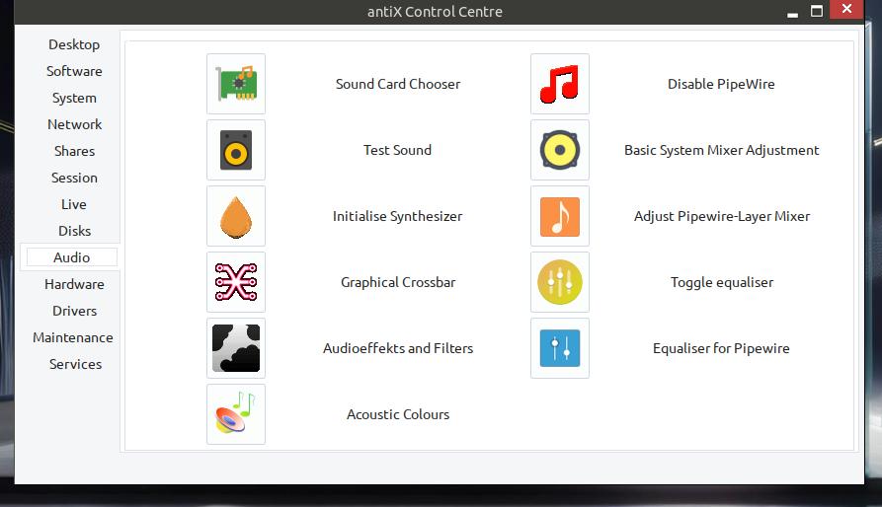Open the Graphical Crossbar icon
Viewport: 882px width, 507px height.
tap(236, 282)
